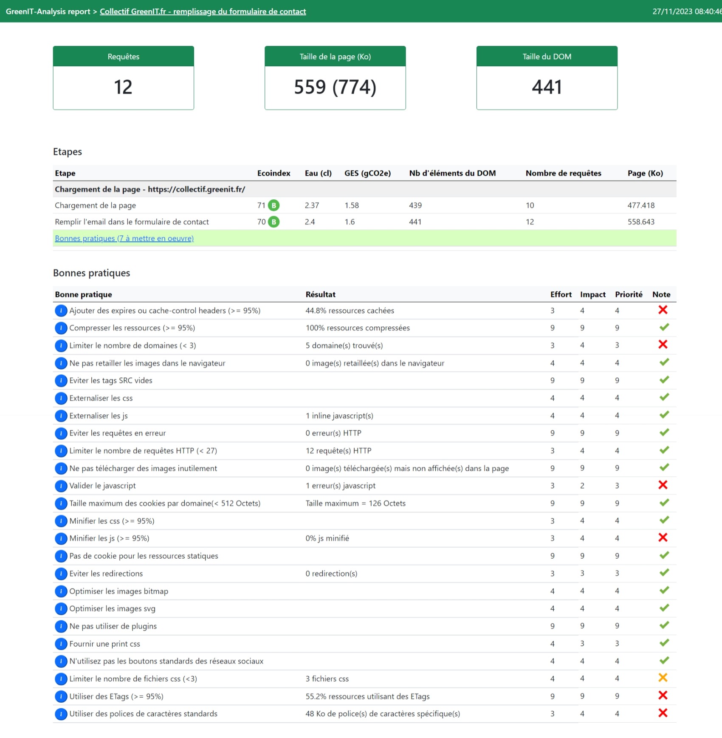Show info for Eviter les redirections
Screen dimensions: 722x738
click(61, 574)
